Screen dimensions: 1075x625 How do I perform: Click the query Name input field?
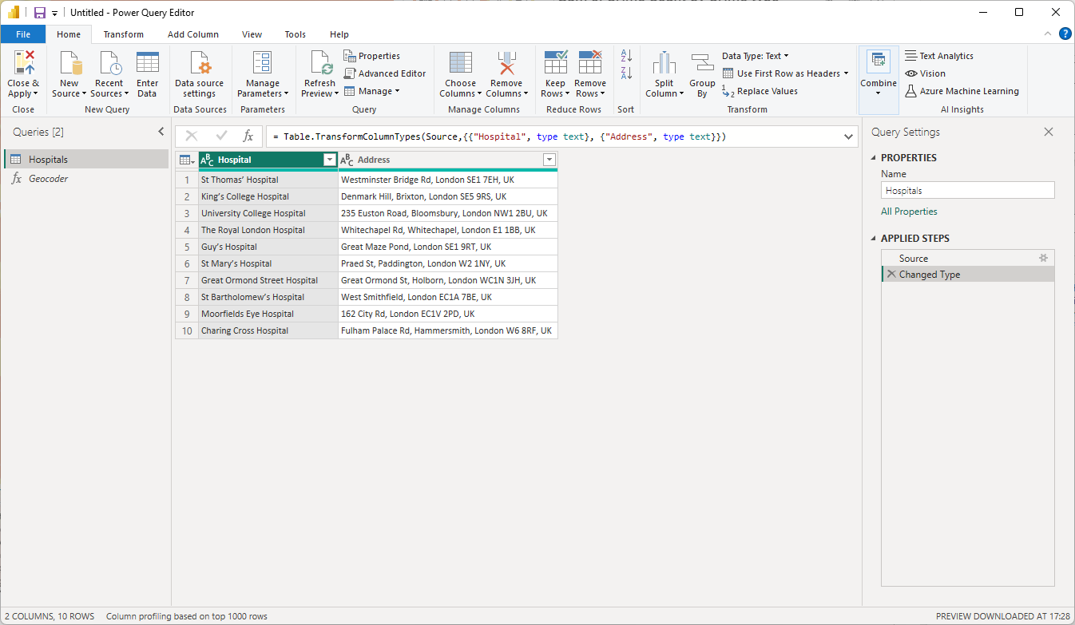pos(967,191)
